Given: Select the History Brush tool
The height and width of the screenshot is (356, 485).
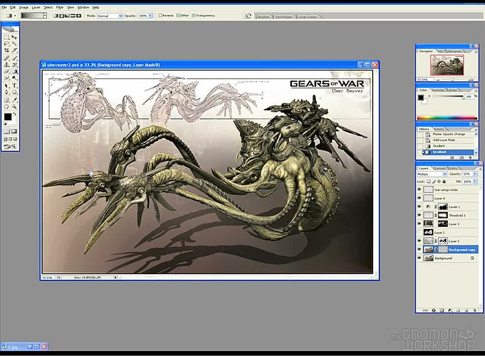Looking at the screenshot, I should pyautogui.click(x=14, y=65).
